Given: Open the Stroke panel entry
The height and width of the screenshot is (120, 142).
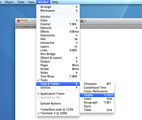Looking at the screenshot, I should click(x=58, y=69).
